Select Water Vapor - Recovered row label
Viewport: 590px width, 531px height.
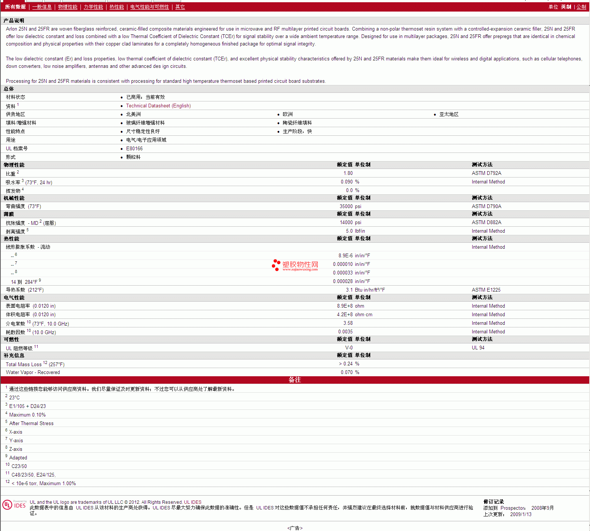[x=33, y=372]
